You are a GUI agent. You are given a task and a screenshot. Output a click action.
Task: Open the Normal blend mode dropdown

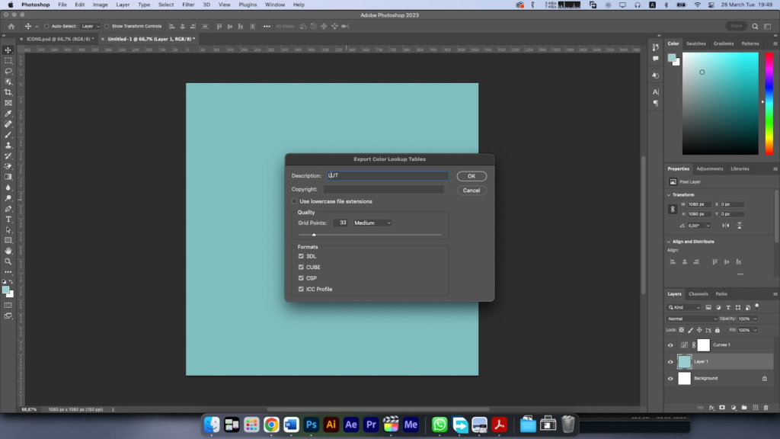(692, 319)
